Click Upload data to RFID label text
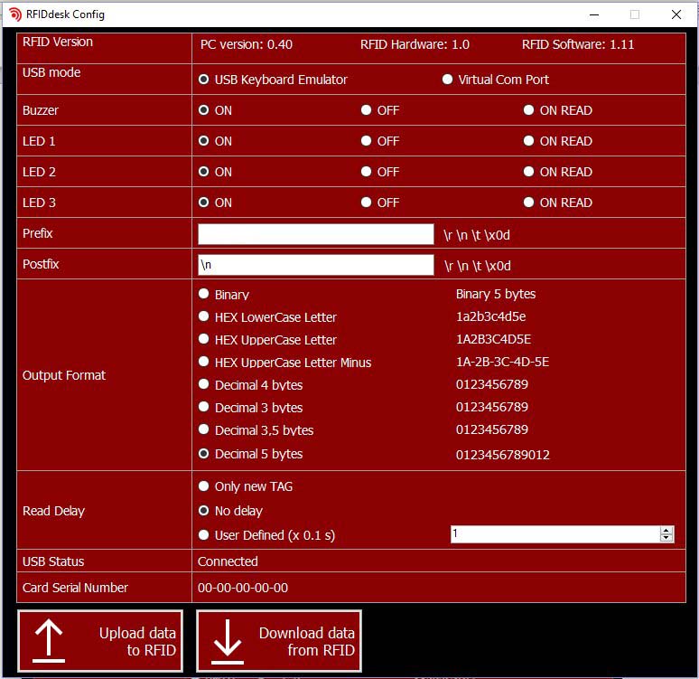Image resolution: width=699 pixels, height=679 pixels. click(x=138, y=642)
